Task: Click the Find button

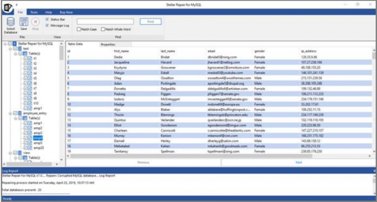Action: click(x=151, y=22)
